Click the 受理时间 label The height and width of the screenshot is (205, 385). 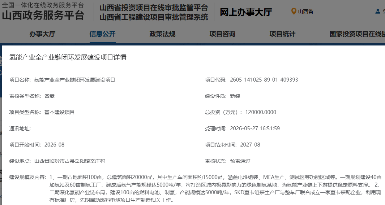215,128
